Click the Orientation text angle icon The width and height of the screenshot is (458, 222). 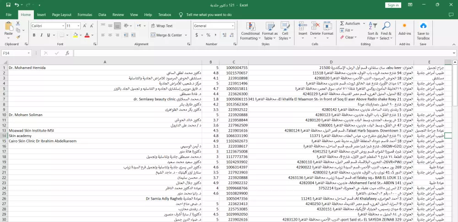point(126,26)
